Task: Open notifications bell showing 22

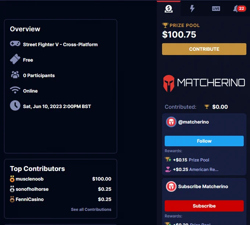Action: pos(239,8)
